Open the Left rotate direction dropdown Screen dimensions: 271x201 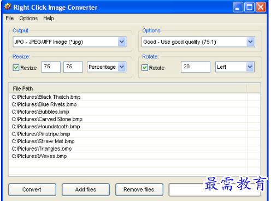point(235,67)
